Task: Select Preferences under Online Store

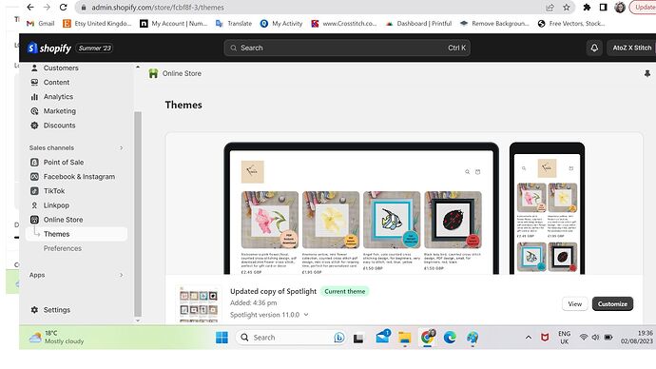Action: tap(63, 248)
